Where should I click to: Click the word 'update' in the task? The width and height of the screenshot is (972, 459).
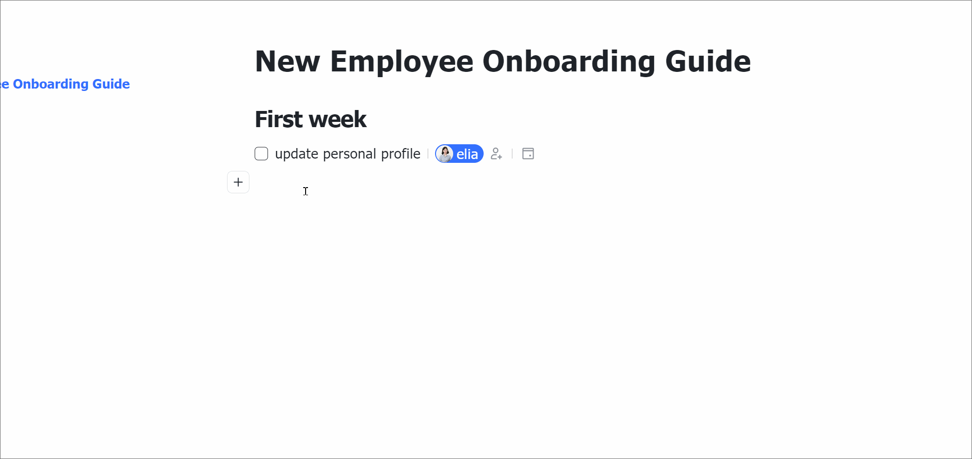[x=297, y=154]
